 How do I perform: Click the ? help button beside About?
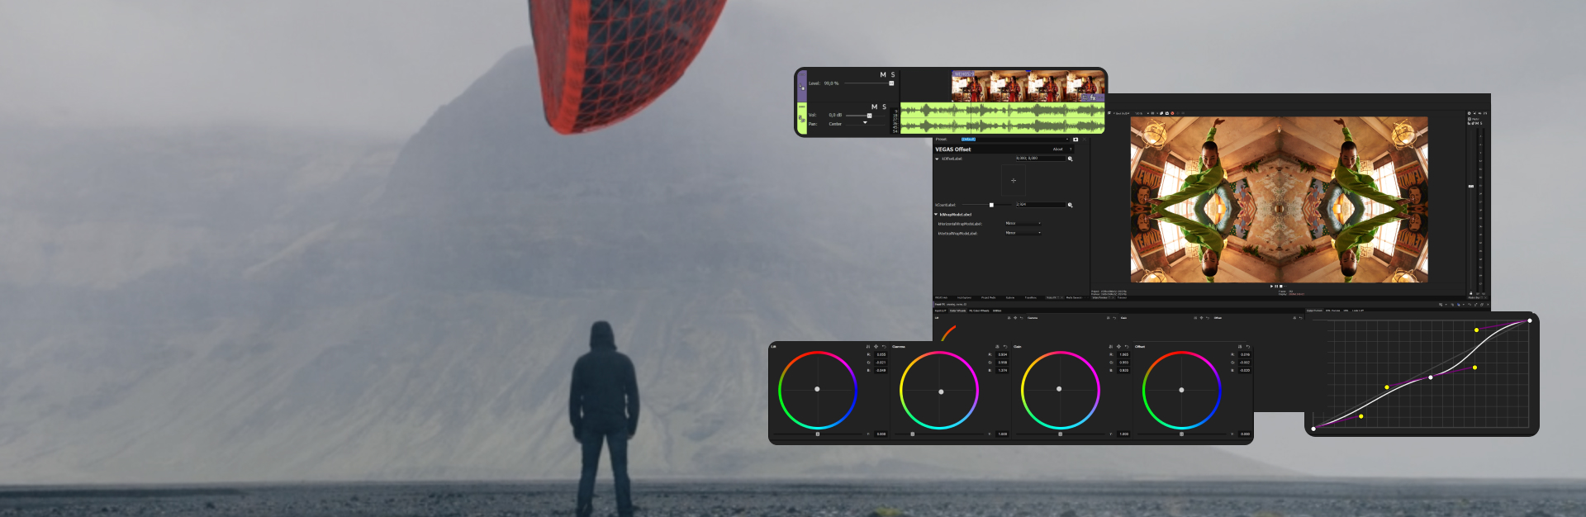tap(1071, 149)
